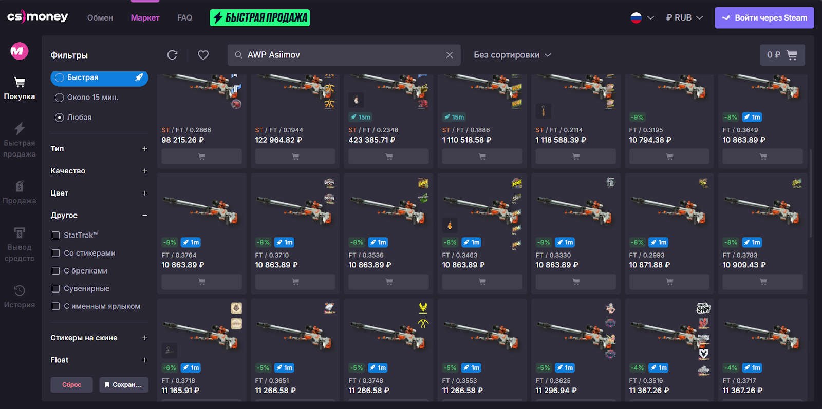Go to Быстрая продажа in the sidebar

20,140
